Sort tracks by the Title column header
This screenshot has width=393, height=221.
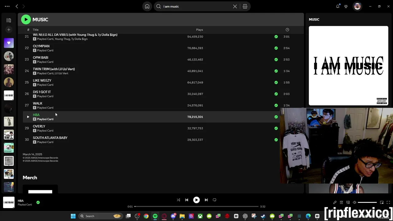point(36,30)
